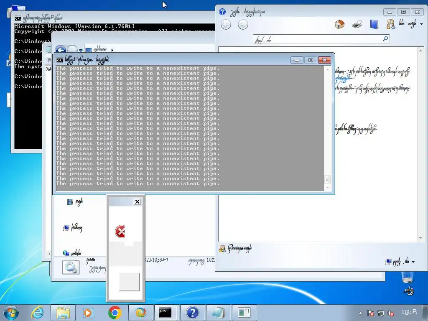Show hidden tray icons arrow
Image resolution: width=428 pixels, height=321 pixels.
pos(361,313)
